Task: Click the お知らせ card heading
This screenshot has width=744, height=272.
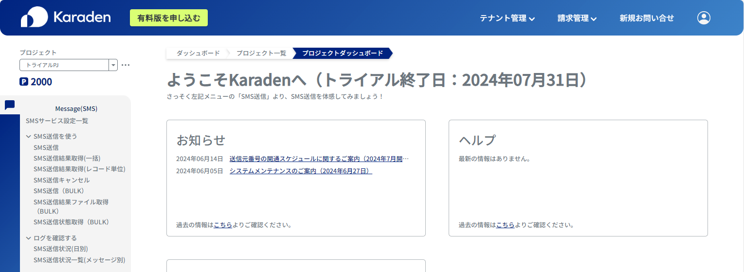Action: coord(201,140)
